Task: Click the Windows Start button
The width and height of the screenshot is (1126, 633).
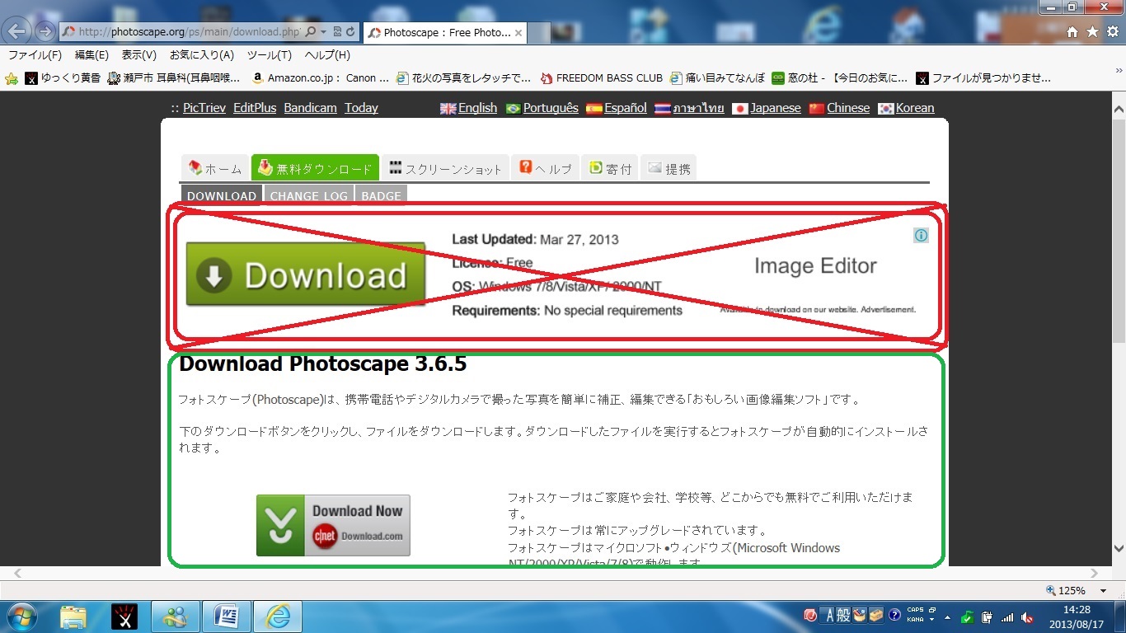Action: [x=22, y=616]
